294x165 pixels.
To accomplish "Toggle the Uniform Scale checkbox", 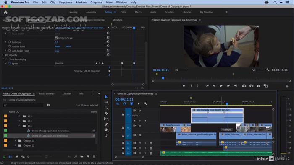I will 56,38.
